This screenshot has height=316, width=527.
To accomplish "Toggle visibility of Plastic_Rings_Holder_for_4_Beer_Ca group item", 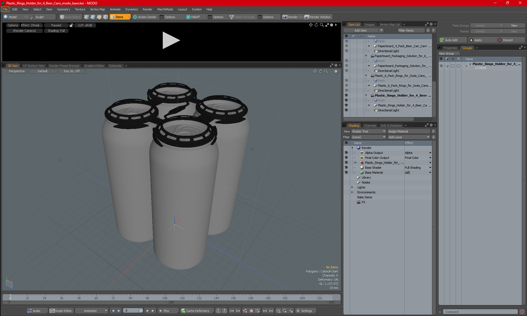I will (346, 105).
